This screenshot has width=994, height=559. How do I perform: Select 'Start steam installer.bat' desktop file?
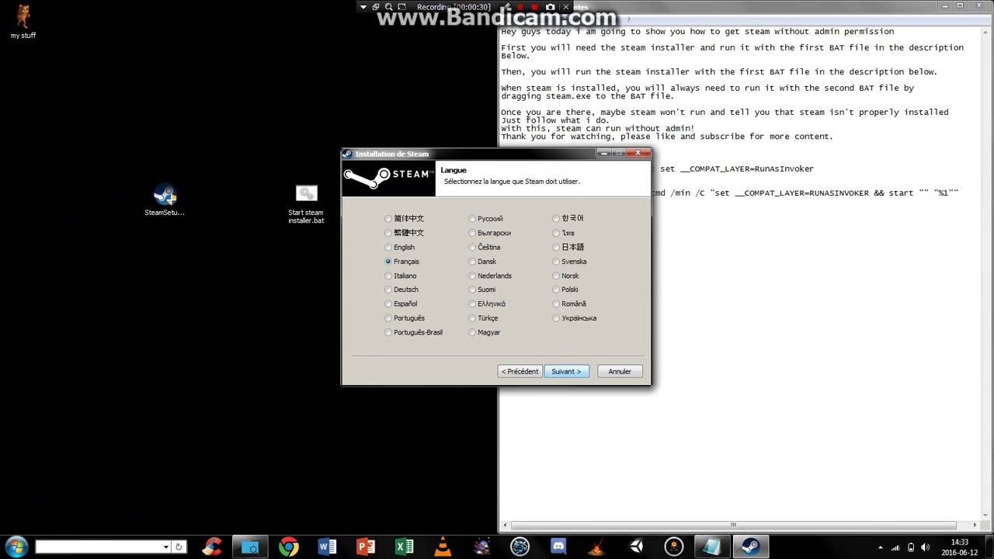(x=306, y=204)
